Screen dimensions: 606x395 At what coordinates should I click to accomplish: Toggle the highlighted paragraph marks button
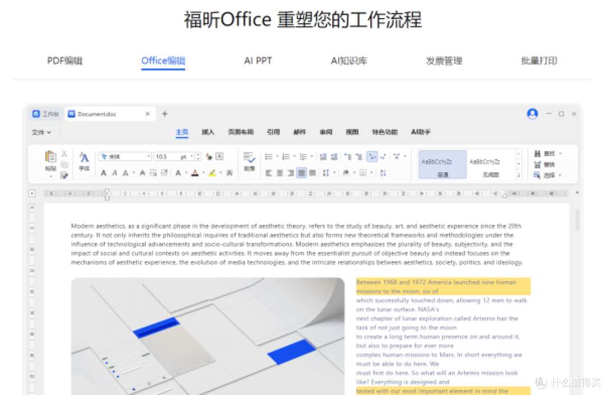(372, 156)
